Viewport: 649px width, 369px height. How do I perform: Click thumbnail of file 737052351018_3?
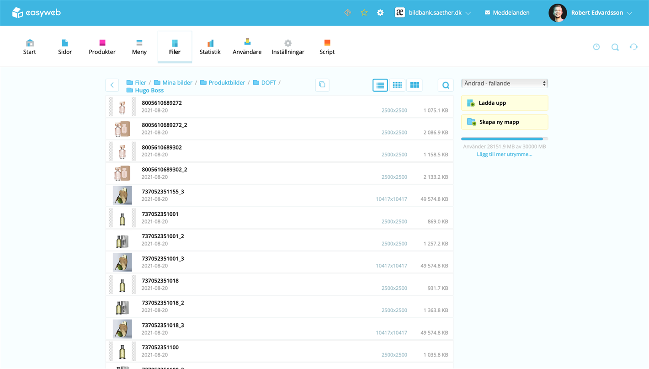122,329
